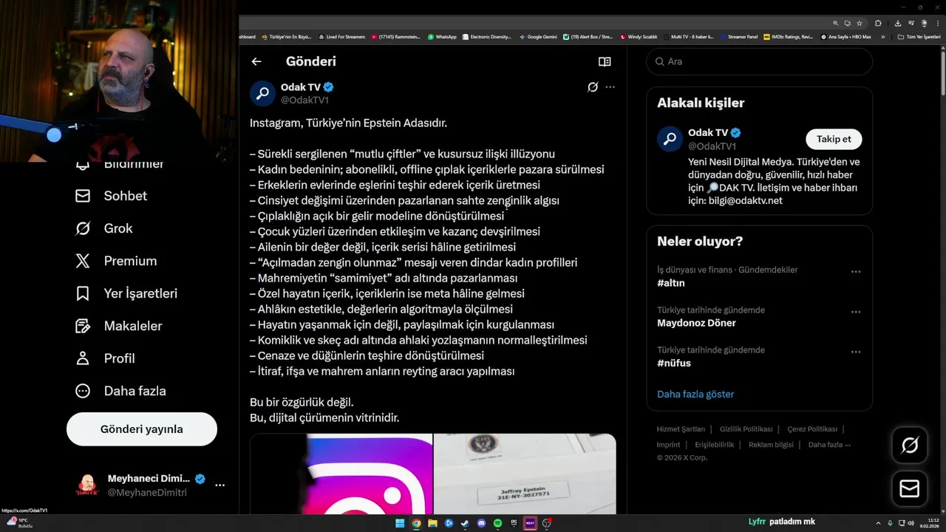Open Profil in the left sidebar
Viewport: 946px width, 532px height.
[x=105, y=358]
